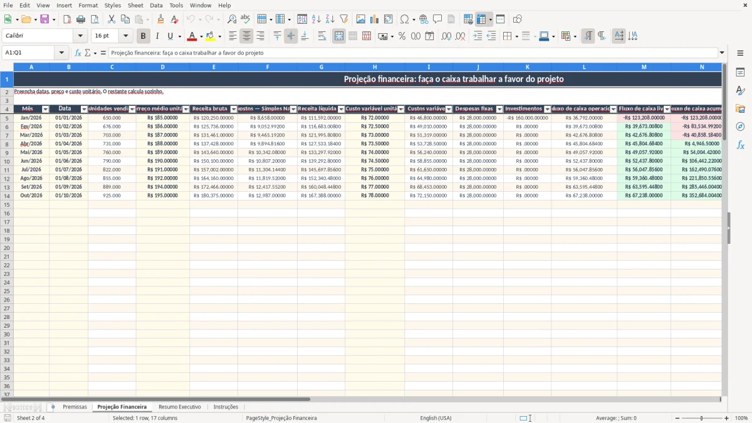Image resolution: width=752 pixels, height=423 pixels.
Task: Open filter dropdown for Data column
Action: pos(84,109)
